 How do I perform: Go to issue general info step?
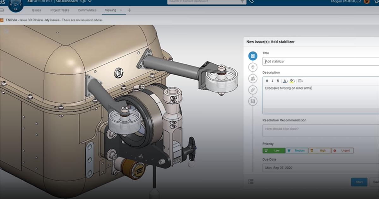pyautogui.click(x=253, y=56)
